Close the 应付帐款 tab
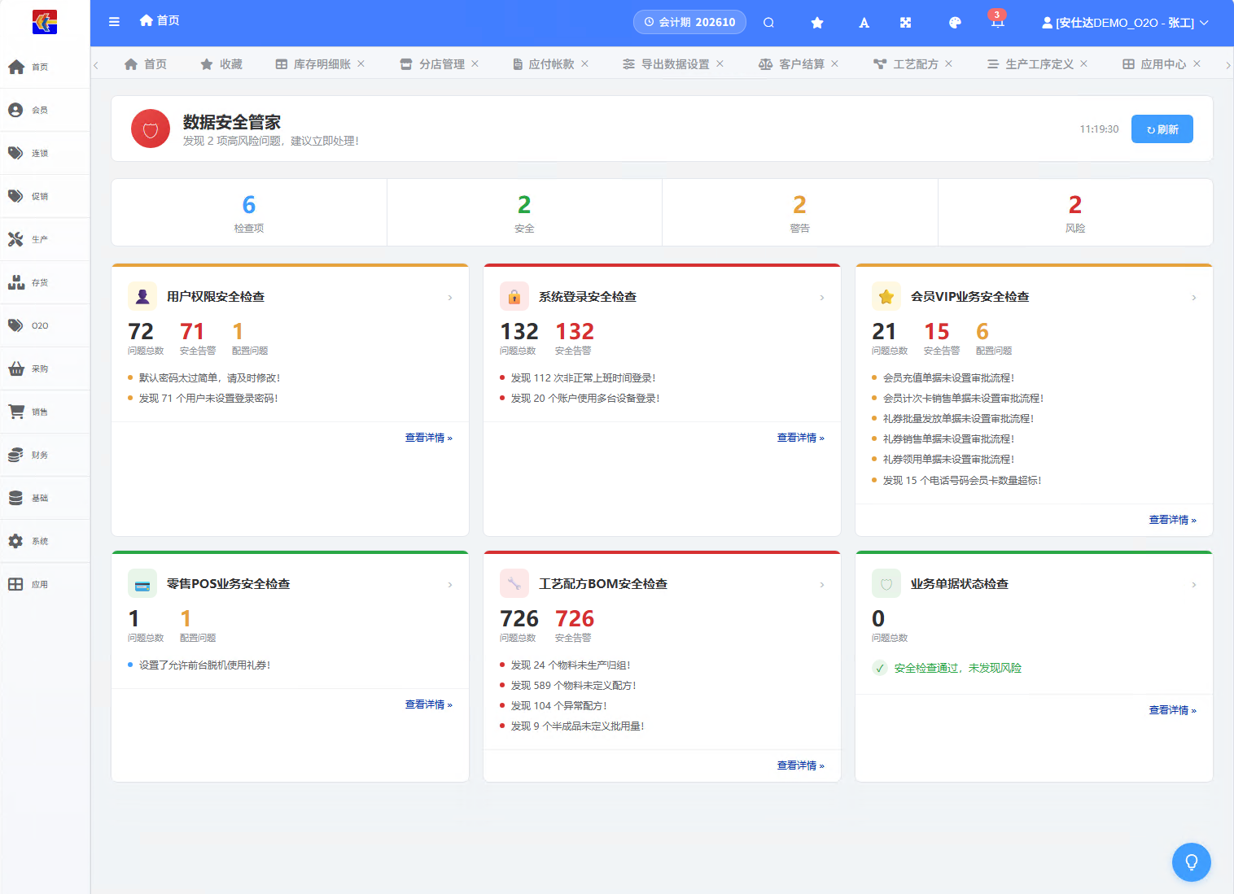 584,63
